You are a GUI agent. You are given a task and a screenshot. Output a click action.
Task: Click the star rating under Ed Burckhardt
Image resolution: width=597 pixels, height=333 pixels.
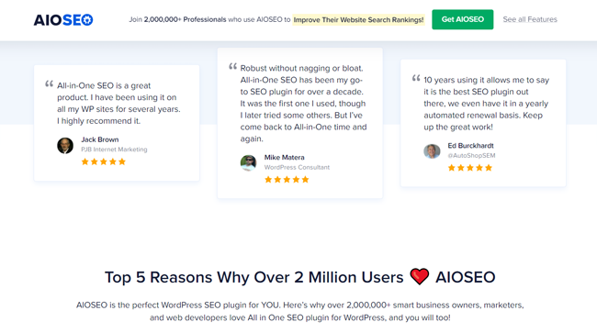(470, 168)
